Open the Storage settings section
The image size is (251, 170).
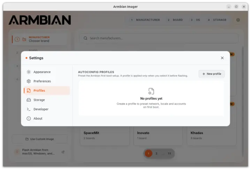pos(47,100)
